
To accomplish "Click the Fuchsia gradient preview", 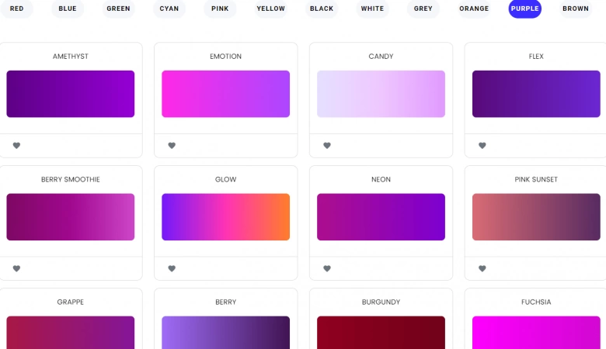I will pyautogui.click(x=536, y=333).
